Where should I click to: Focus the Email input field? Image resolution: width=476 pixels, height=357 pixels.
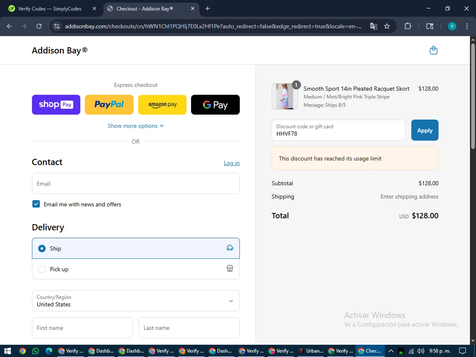click(136, 183)
